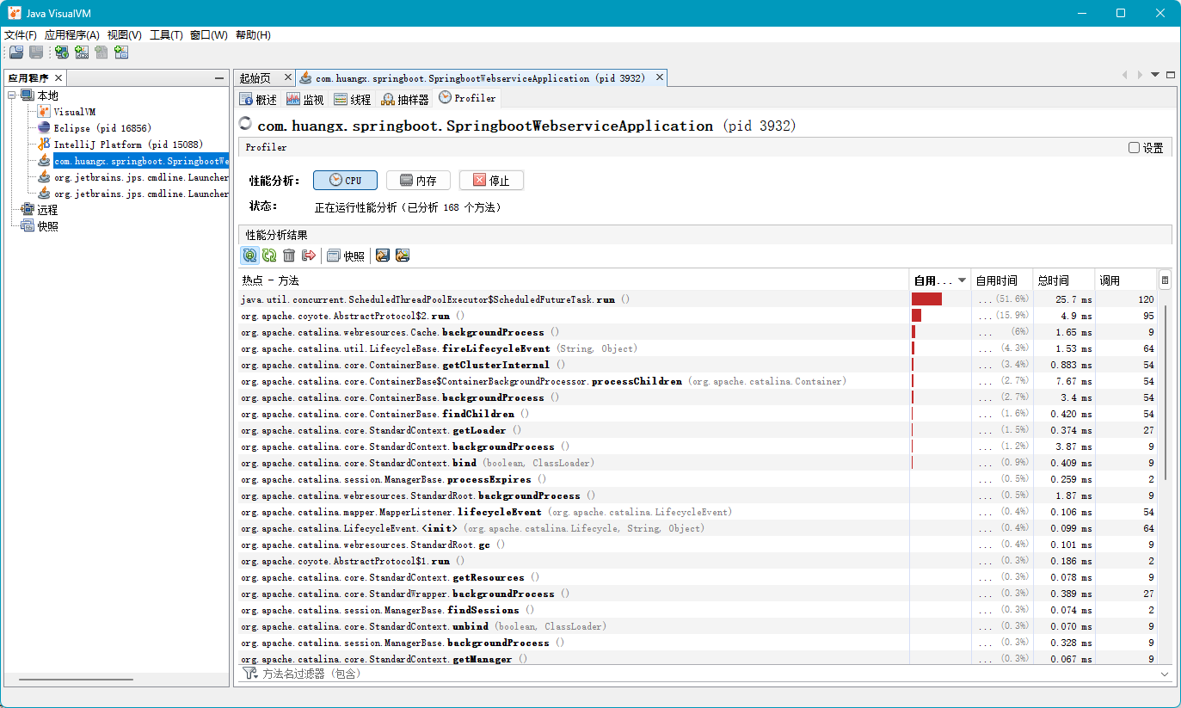Image resolution: width=1181 pixels, height=708 pixels.
Task: Click sort arrow on 自用 column header
Action: (962, 280)
